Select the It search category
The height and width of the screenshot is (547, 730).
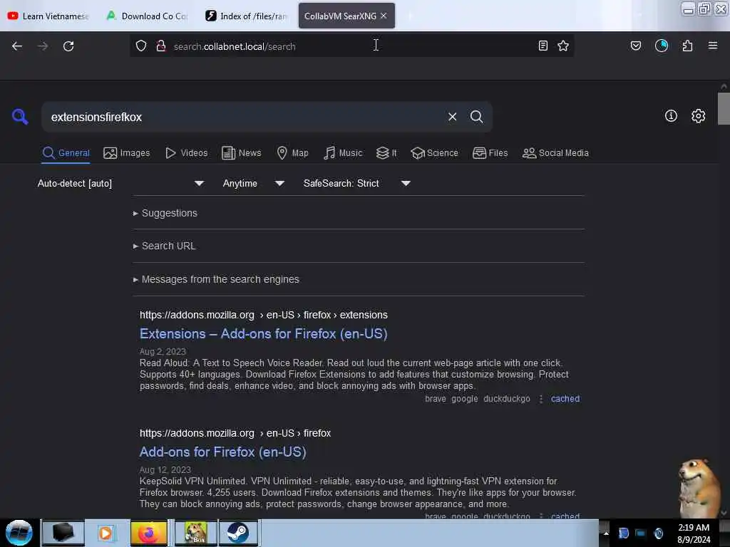(386, 153)
